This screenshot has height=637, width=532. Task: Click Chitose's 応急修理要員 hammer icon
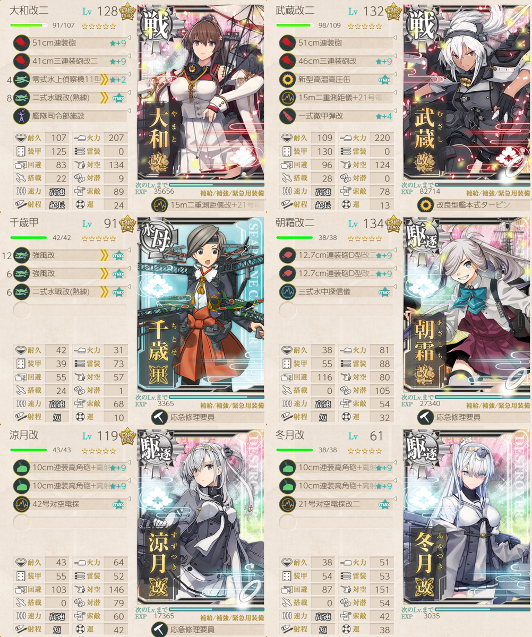coord(158,417)
